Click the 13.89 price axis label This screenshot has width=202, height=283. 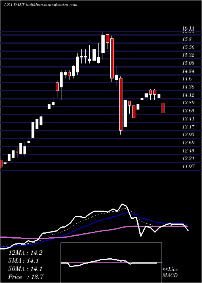pos(189,103)
